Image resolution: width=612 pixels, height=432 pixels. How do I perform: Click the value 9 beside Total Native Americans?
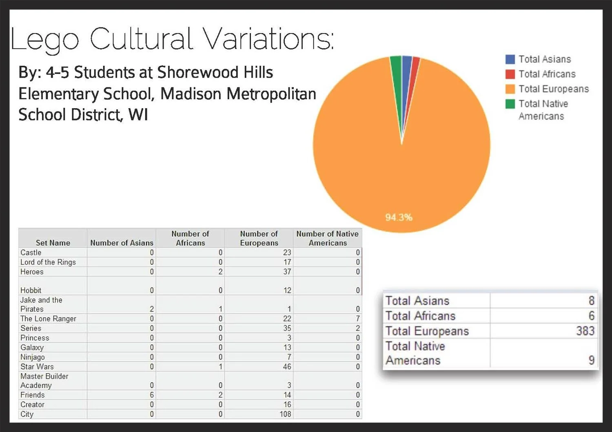pos(591,360)
